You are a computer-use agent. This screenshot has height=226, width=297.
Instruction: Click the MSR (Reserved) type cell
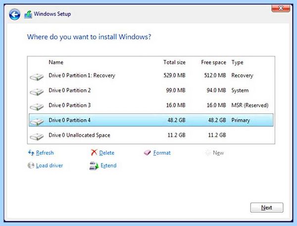coord(250,105)
